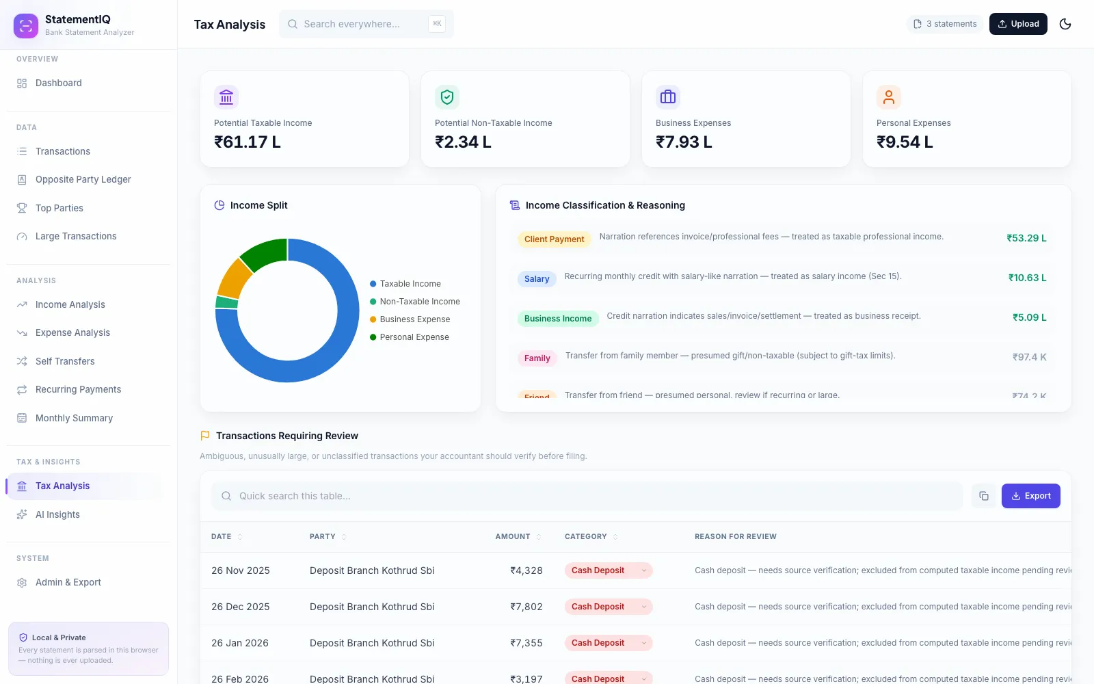Click the Tax Analysis bank icon in sidebar
Image resolution: width=1094 pixels, height=684 pixels.
pos(22,486)
